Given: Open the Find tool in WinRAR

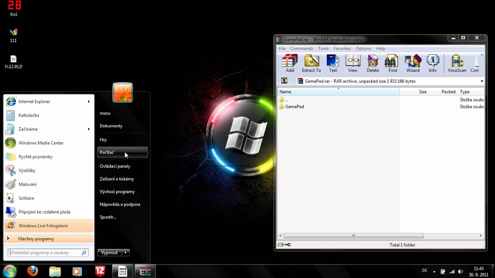Looking at the screenshot, I should [393, 64].
